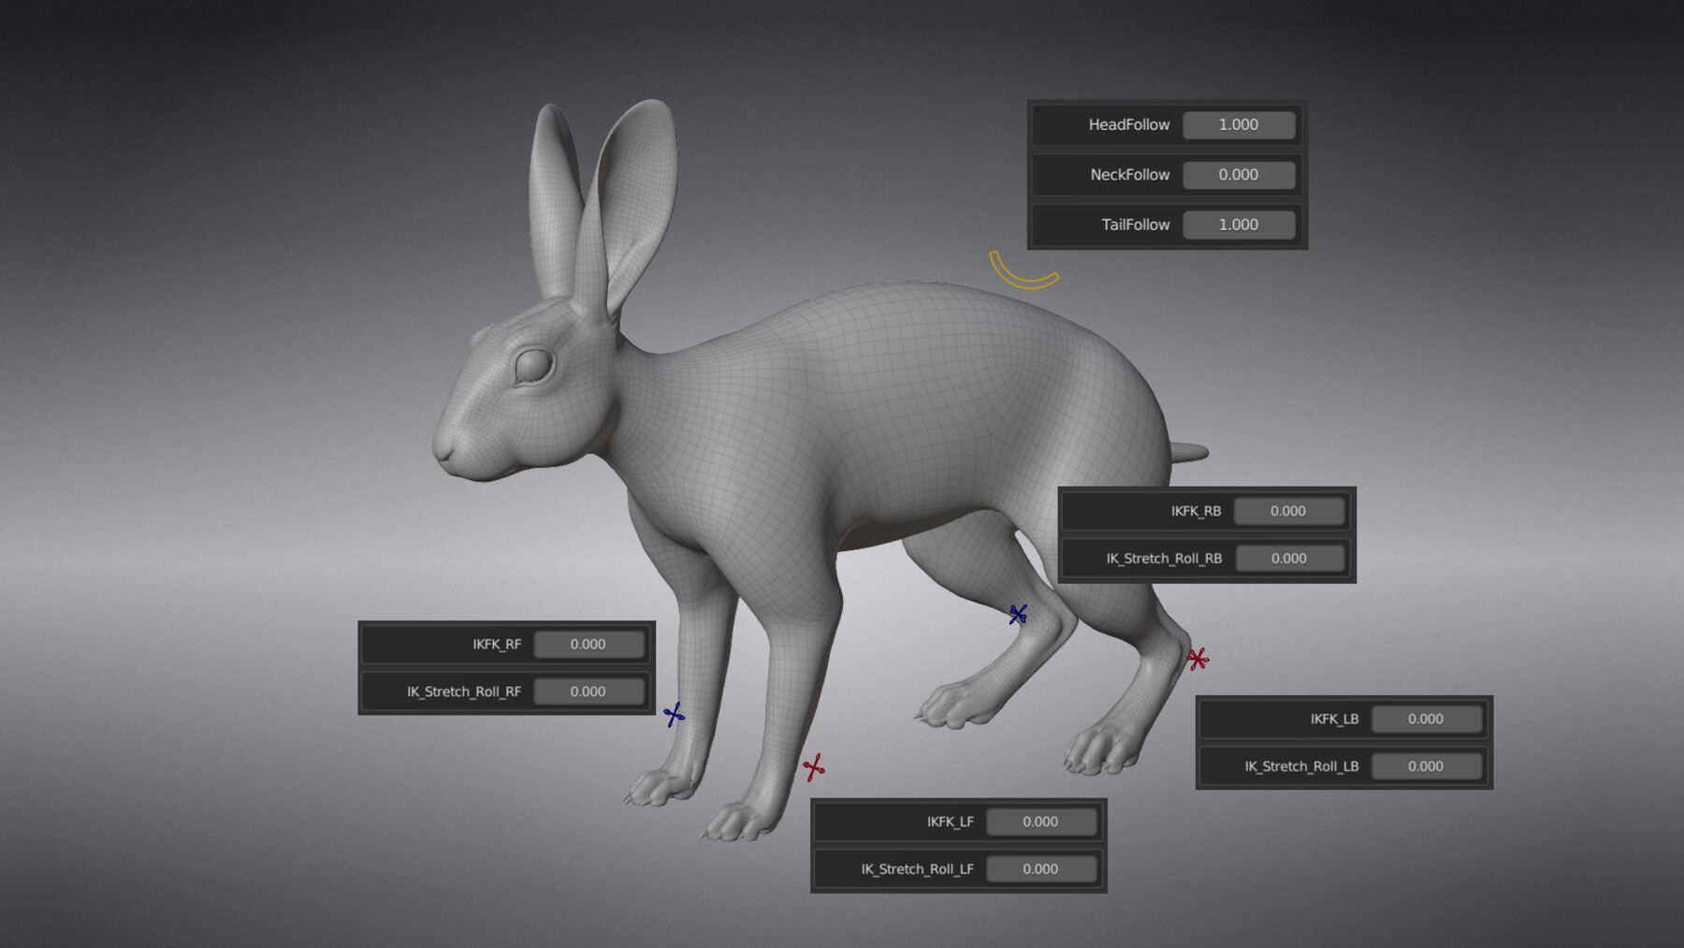Click the HeadFollow label

pos(1127,124)
